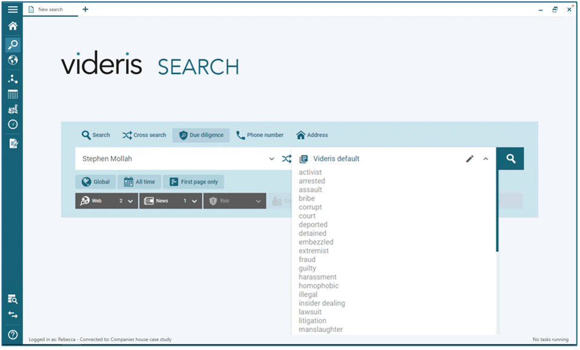Expand the Risk sources dropdown chevron
This screenshot has height=350, width=580.
(258, 201)
